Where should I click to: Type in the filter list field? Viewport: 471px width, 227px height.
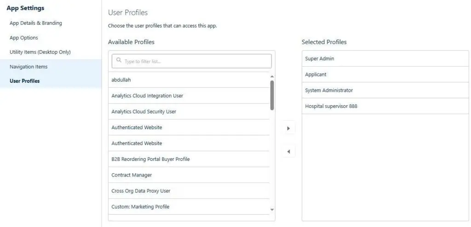click(x=195, y=61)
